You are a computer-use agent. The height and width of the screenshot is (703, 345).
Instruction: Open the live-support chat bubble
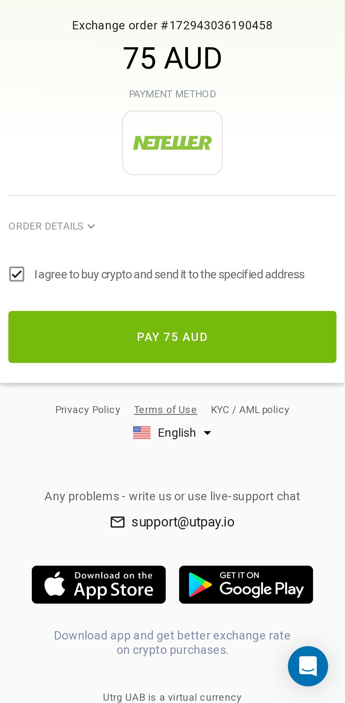pyautogui.click(x=308, y=666)
